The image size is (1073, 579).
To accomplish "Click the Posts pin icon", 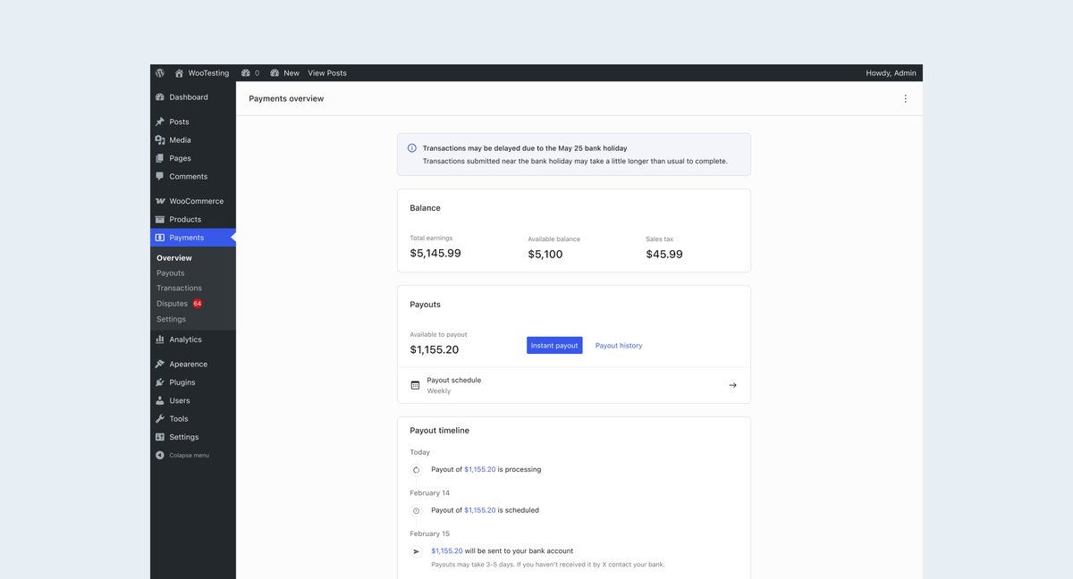I will point(160,122).
